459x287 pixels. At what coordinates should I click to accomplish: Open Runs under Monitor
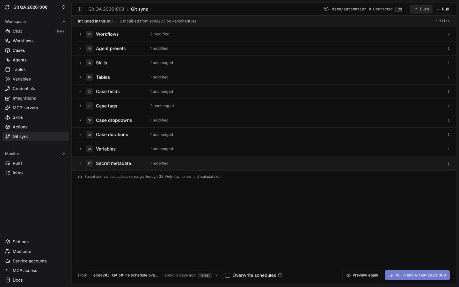pos(36,163)
